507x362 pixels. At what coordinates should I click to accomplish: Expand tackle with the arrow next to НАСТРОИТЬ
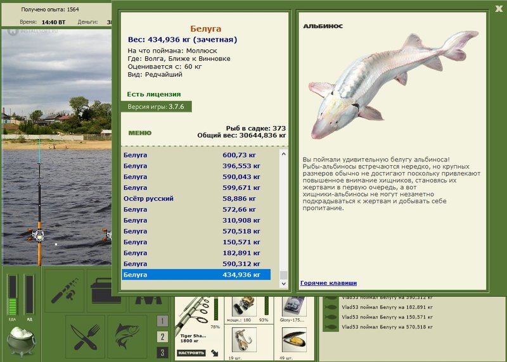tap(214, 353)
